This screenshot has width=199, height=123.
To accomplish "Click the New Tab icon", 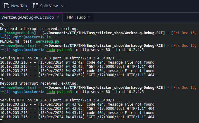I will coord(7,6).
